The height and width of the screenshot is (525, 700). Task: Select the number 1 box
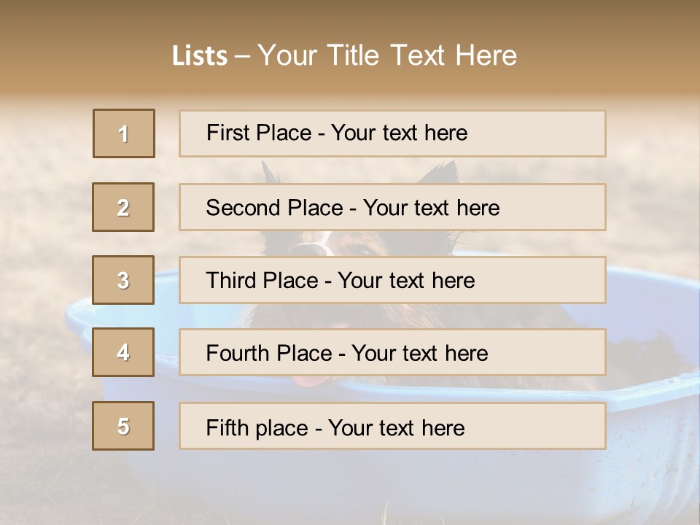tap(124, 133)
